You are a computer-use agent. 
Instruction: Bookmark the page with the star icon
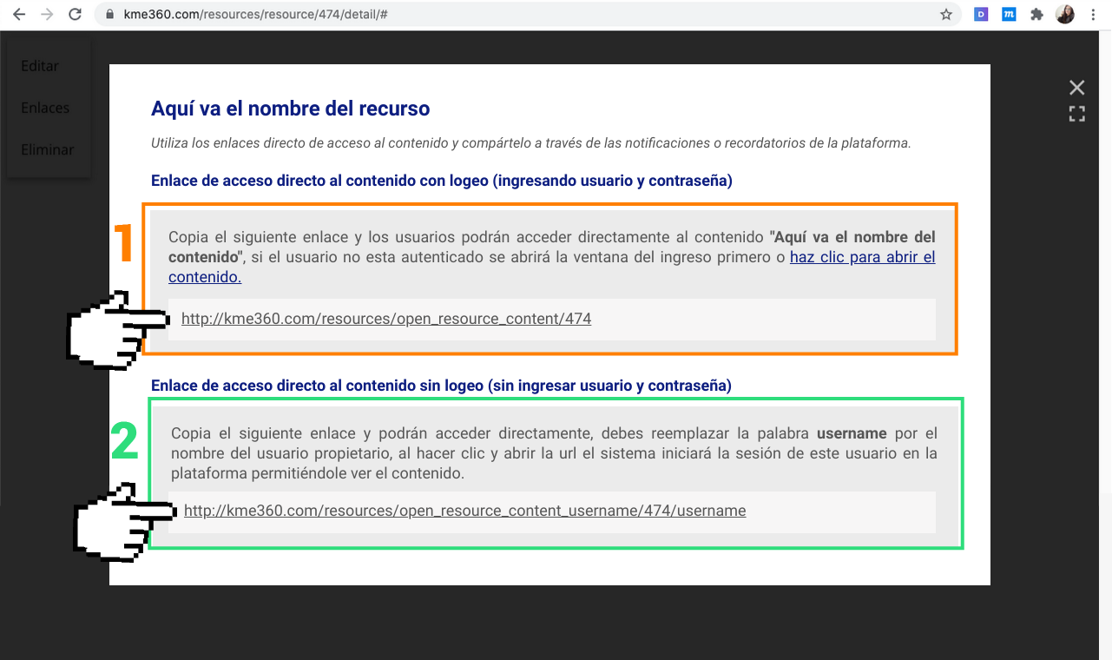coord(946,15)
